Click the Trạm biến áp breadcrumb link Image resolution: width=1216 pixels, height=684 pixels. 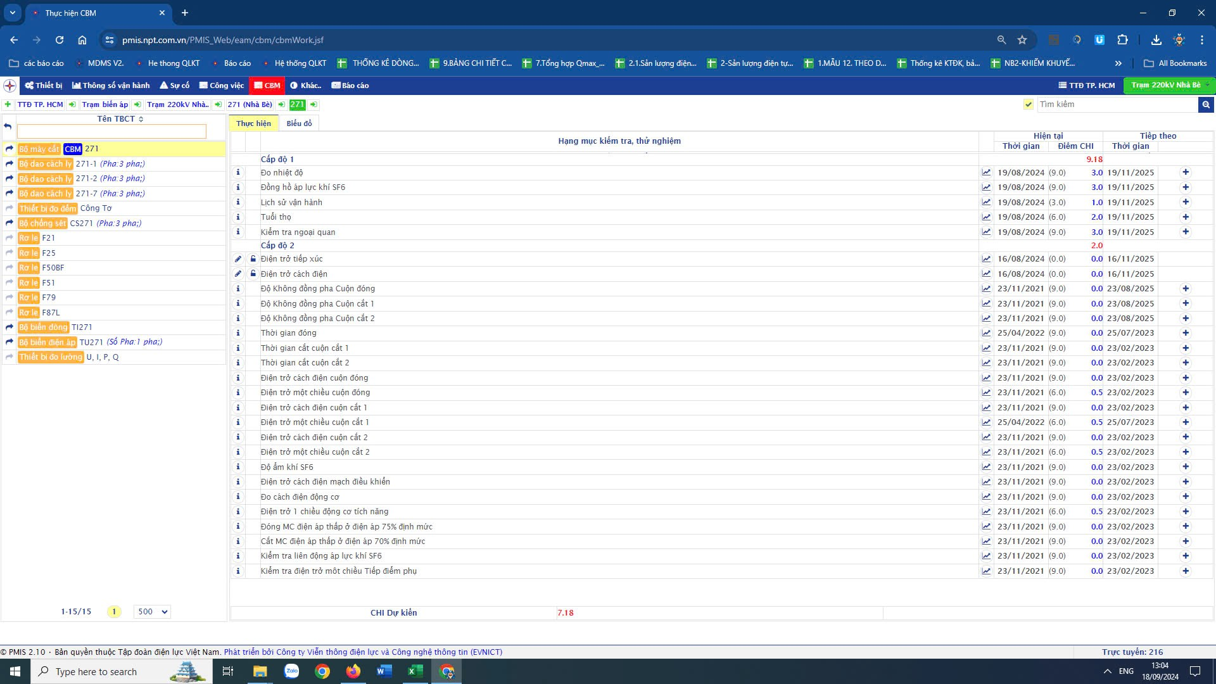pos(104,104)
